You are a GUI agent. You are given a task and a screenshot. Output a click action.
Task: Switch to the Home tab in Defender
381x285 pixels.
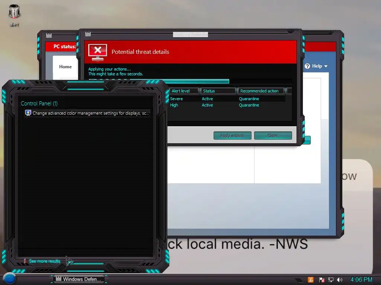tap(65, 67)
